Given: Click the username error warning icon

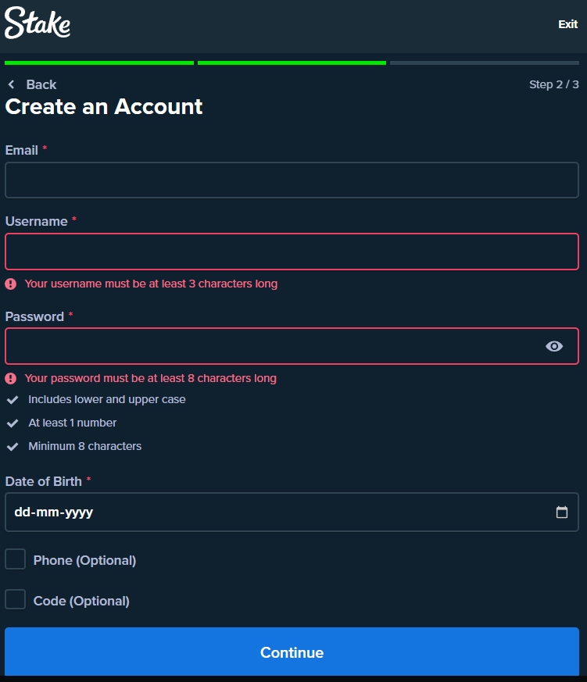Looking at the screenshot, I should (x=11, y=284).
